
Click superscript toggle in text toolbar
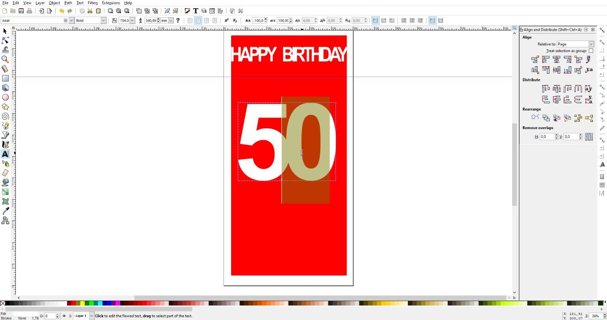[226, 21]
